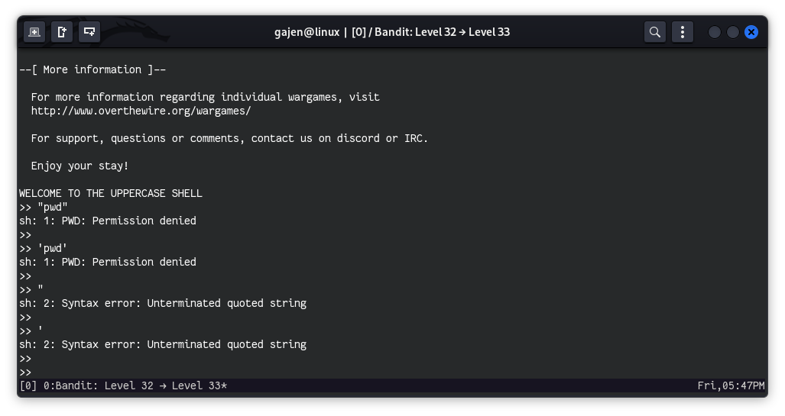785x416 pixels.
Task: Click the Fri,05:47PM status clock
Action: pos(730,385)
